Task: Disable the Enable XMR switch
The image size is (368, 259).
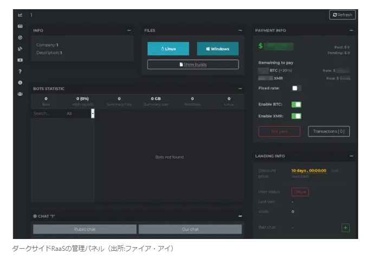Action: 296,116
